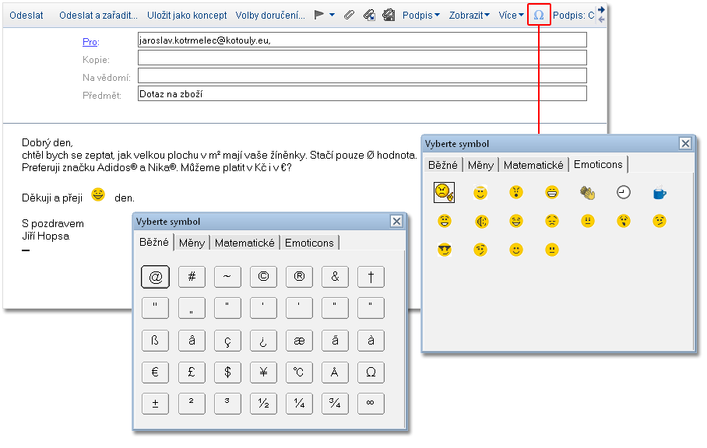707x448 pixels.
Task: Insert the angel halo smiley
Action: click(480, 192)
